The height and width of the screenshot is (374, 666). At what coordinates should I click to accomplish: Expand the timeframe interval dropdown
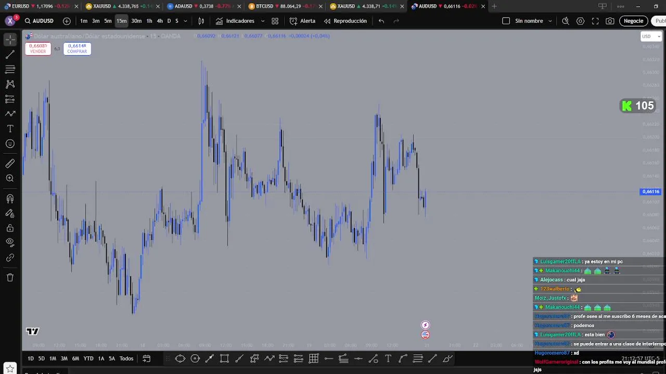[185, 21]
